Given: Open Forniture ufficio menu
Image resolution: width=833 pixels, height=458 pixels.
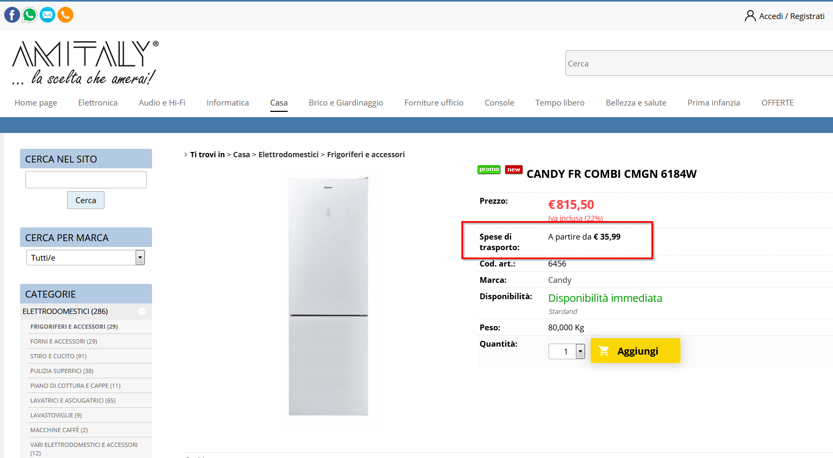Looking at the screenshot, I should click(434, 102).
